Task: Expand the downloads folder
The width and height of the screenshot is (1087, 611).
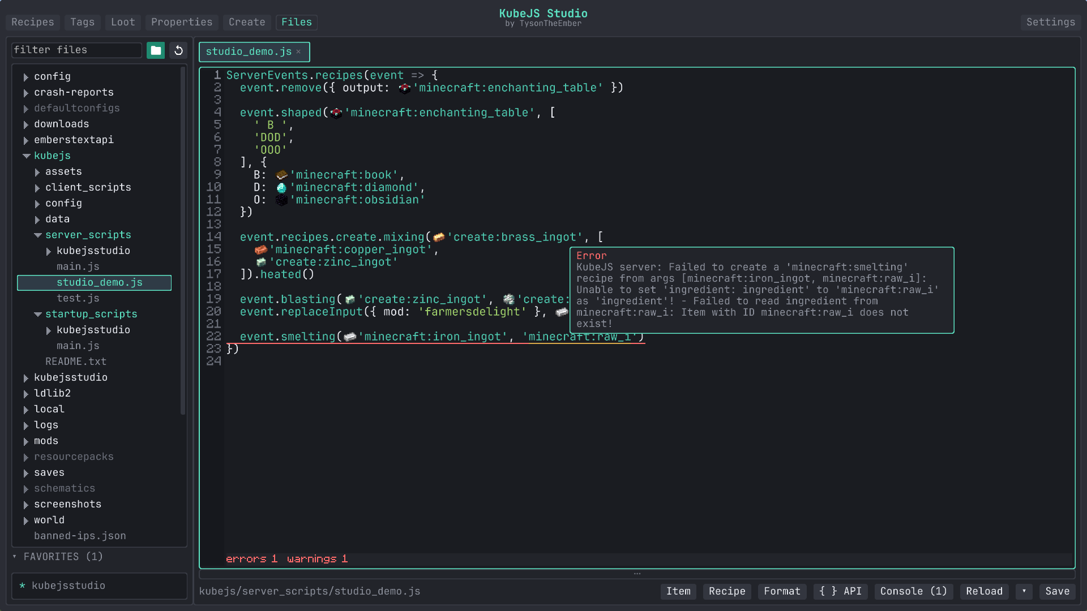Action: tap(26, 124)
